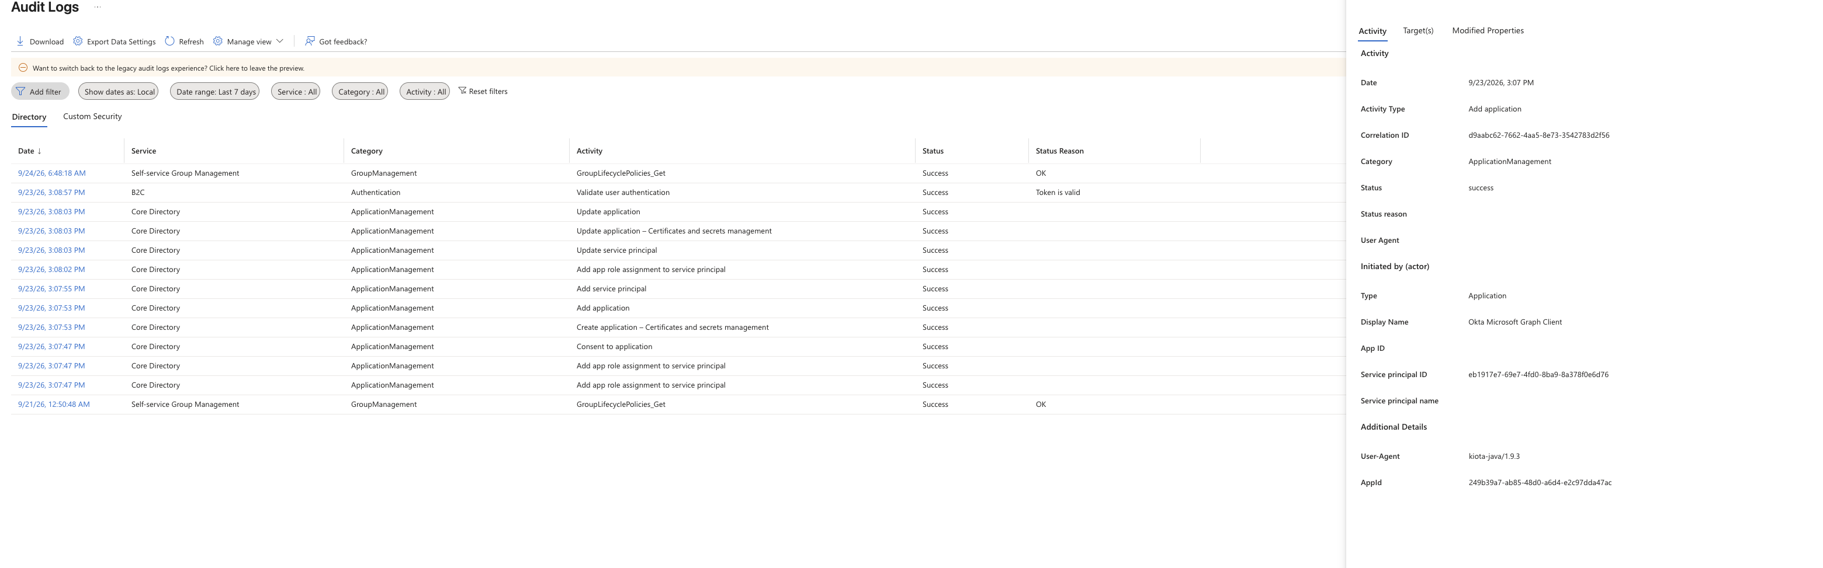Open the Activity : All filter
Viewport: 1823px width, 568px height.
coord(425,91)
